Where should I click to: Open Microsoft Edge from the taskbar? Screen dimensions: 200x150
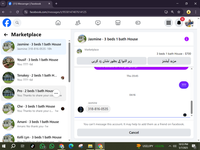(71, 146)
